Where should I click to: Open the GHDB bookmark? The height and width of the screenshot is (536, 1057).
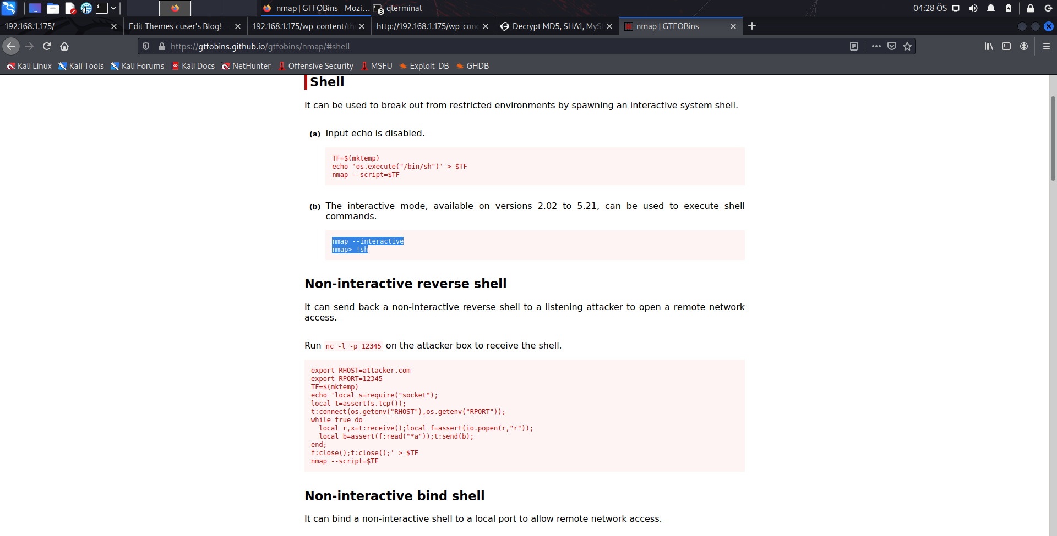pyautogui.click(x=472, y=66)
